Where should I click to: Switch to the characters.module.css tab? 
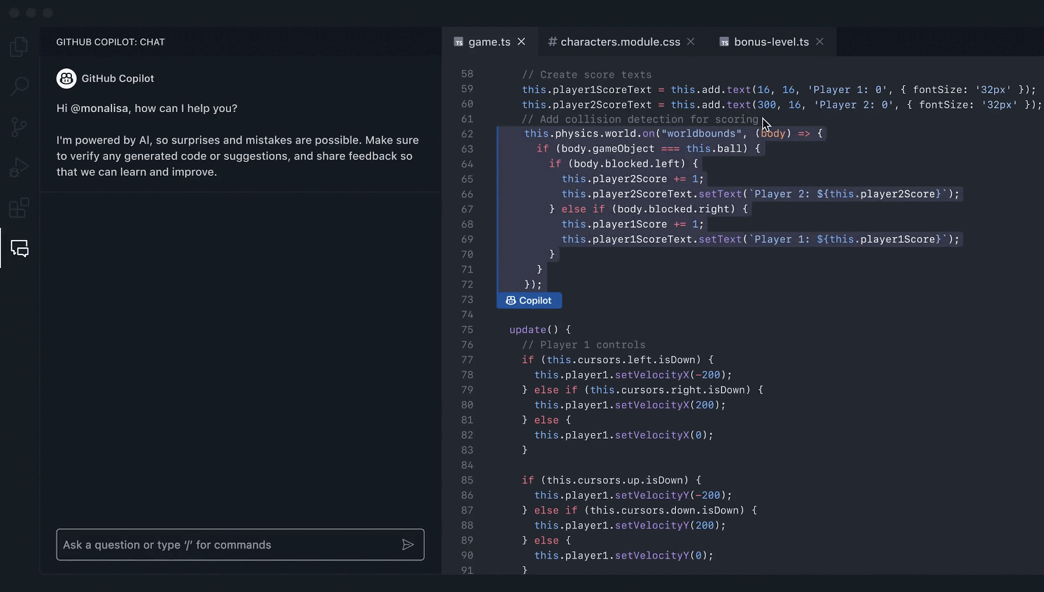(x=620, y=42)
